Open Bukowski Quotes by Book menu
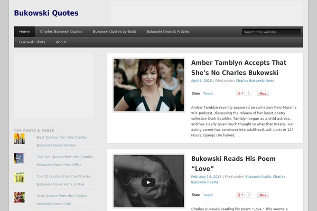 pyautogui.click(x=115, y=32)
